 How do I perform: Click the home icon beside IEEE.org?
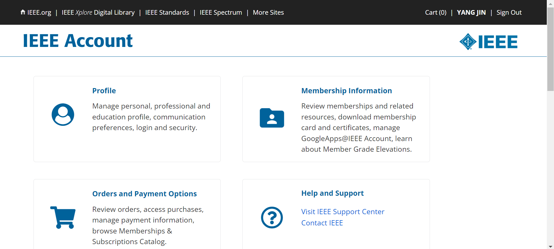[x=23, y=12]
